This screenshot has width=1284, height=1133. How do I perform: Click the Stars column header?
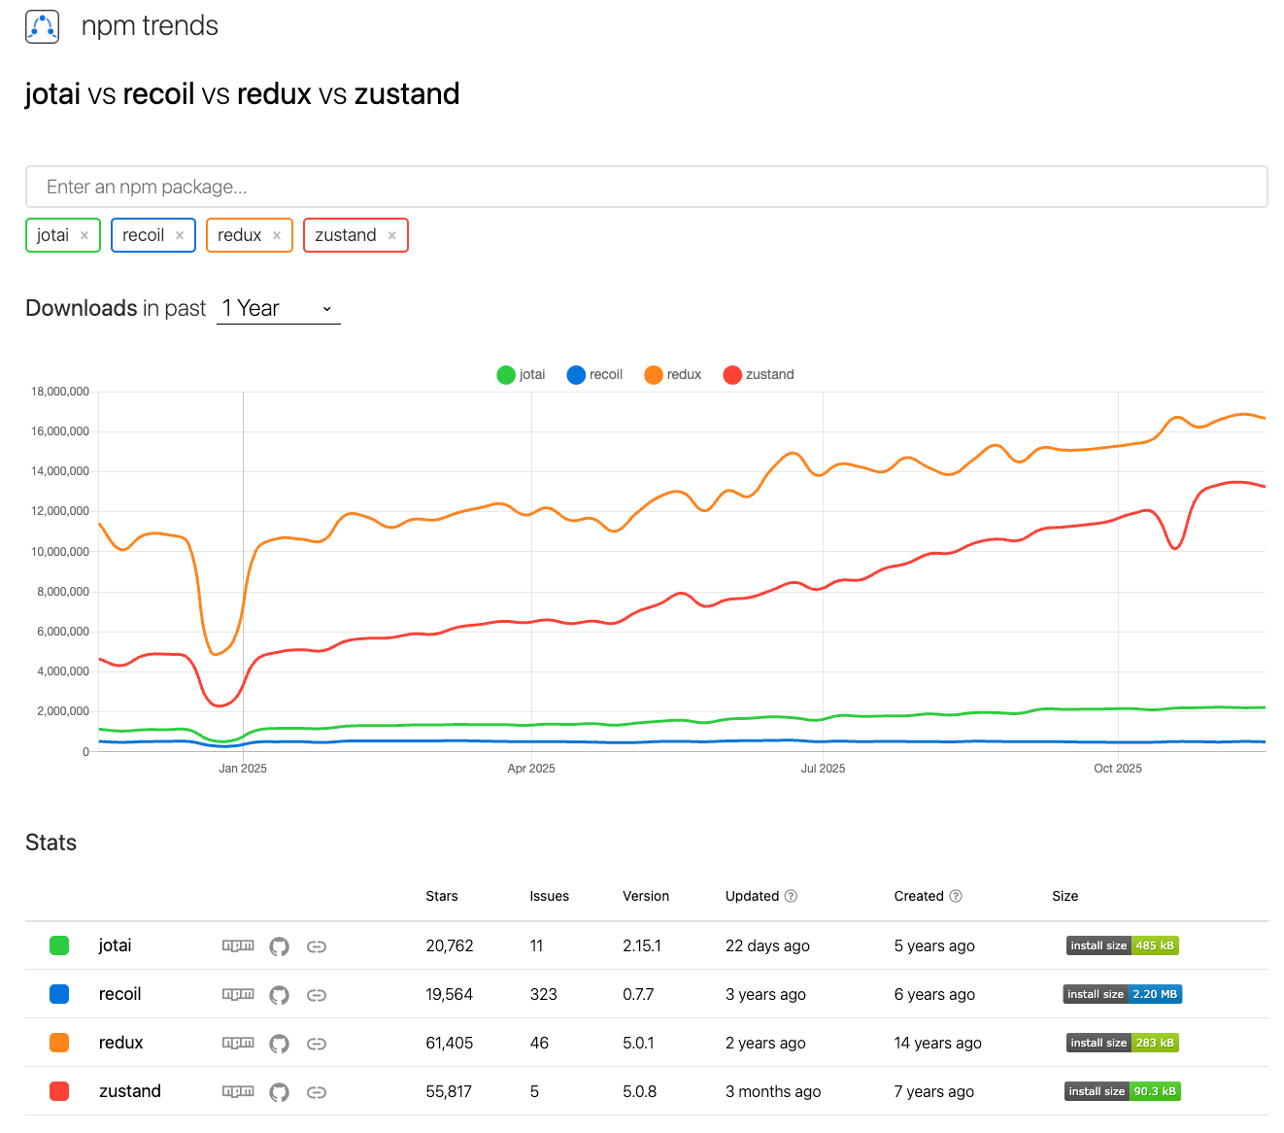442,896
